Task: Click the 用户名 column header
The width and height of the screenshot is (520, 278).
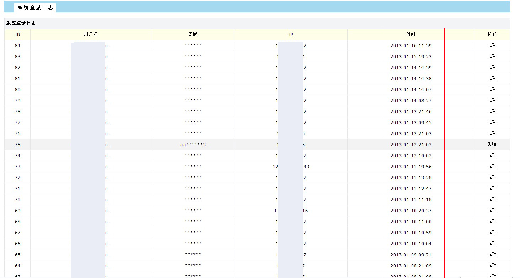Action: pyautogui.click(x=91, y=34)
